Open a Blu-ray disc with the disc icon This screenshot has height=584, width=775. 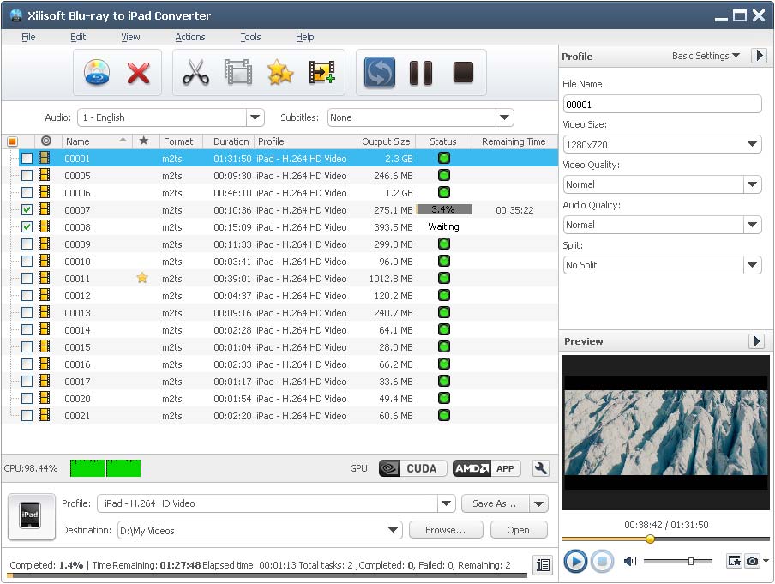point(97,73)
